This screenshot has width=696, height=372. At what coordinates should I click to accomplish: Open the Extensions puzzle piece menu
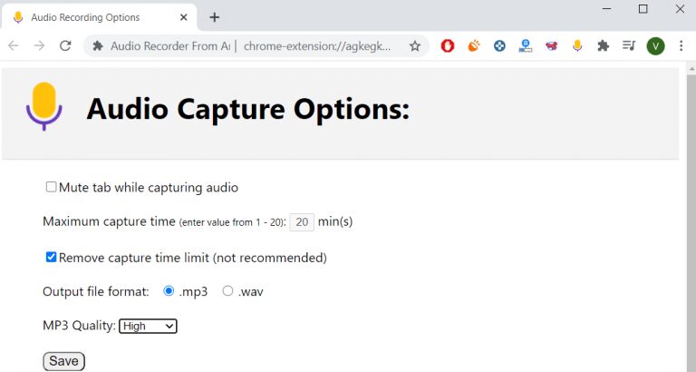coord(603,45)
